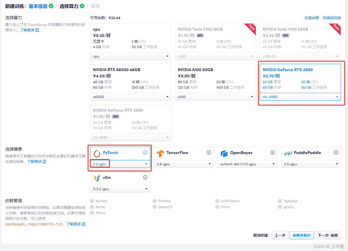Click 下一步: 审核 button
The height and width of the screenshot is (251, 348).
(x=328, y=235)
